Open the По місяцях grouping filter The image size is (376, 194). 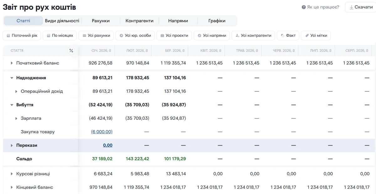(60, 36)
